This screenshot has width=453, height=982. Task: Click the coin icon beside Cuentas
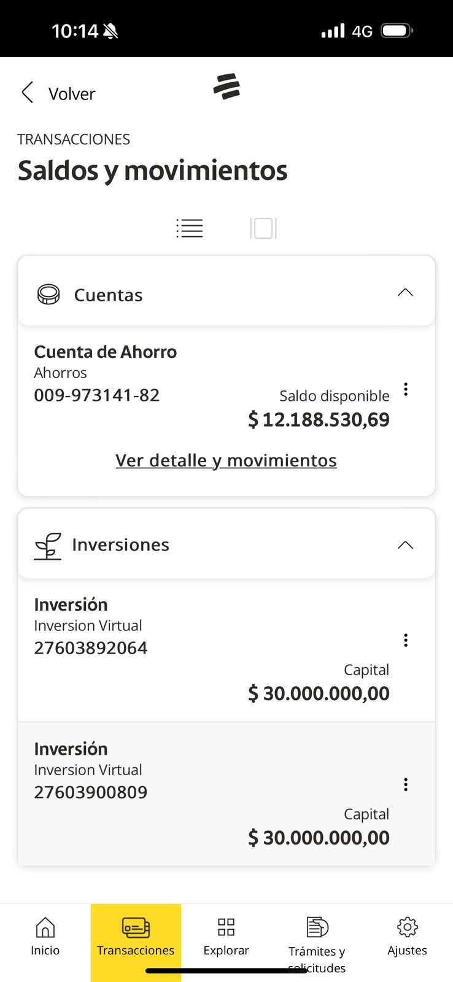click(x=48, y=295)
